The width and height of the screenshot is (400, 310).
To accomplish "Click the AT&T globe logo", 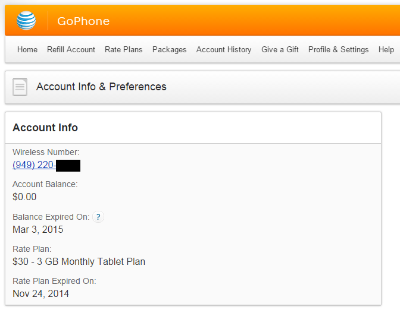I will (26, 20).
